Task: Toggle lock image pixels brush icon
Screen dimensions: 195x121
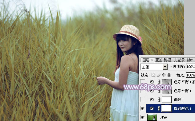Action: [x=159, y=75]
